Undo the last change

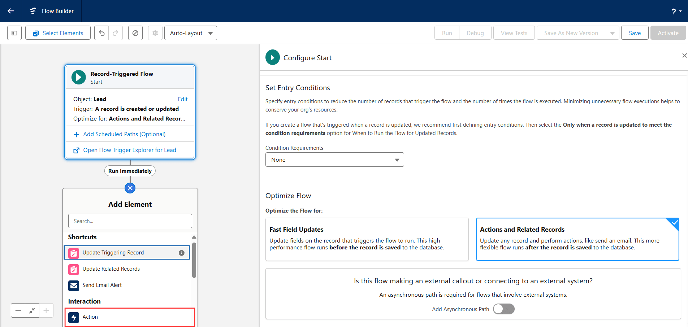[101, 33]
